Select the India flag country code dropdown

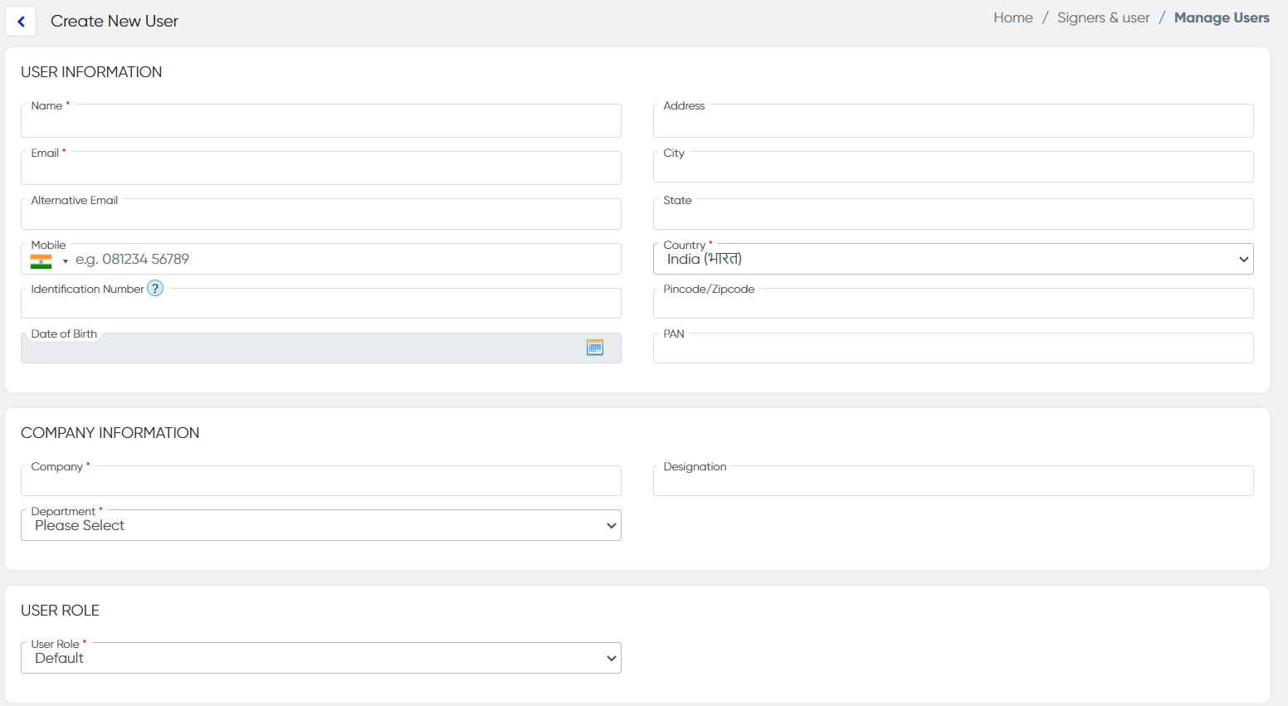click(x=49, y=261)
